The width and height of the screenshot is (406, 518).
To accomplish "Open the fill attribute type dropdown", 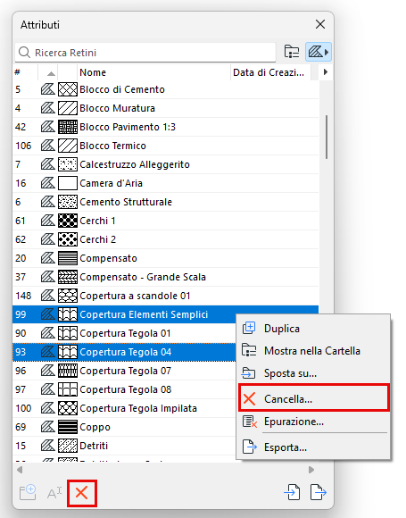I will coord(319,52).
